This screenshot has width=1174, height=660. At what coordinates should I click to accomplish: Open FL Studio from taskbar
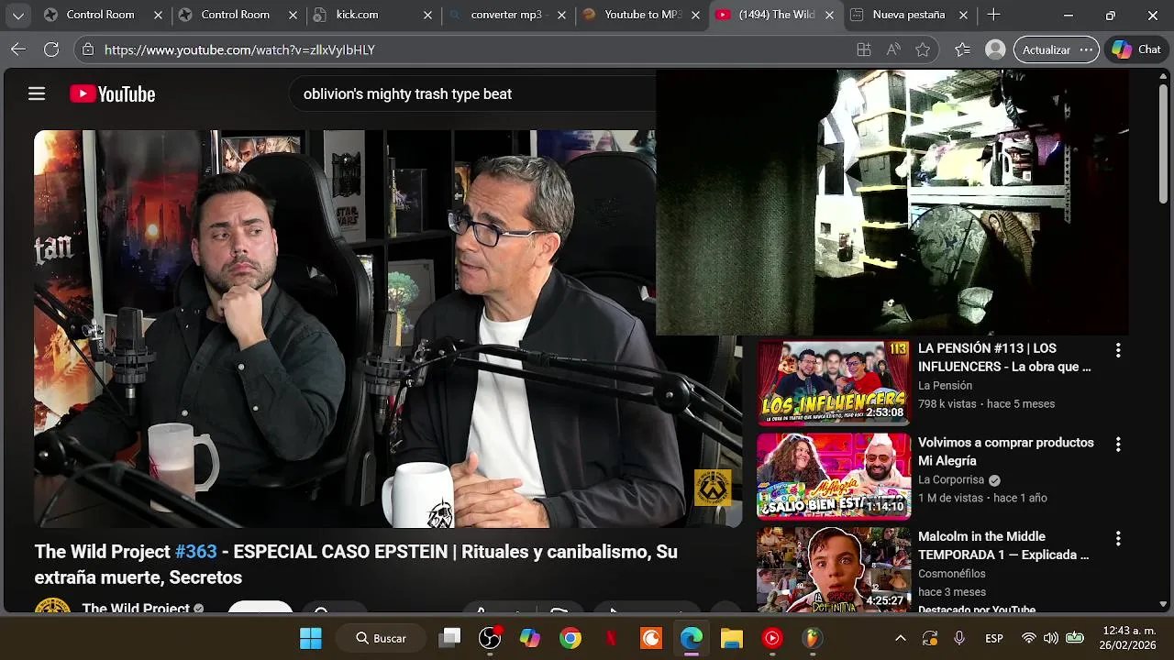point(813,638)
